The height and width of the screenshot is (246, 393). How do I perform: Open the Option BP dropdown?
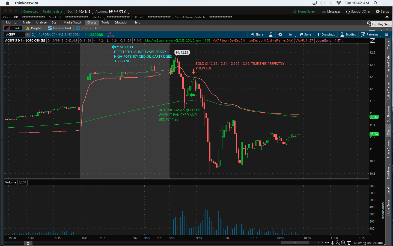pos(11,17)
